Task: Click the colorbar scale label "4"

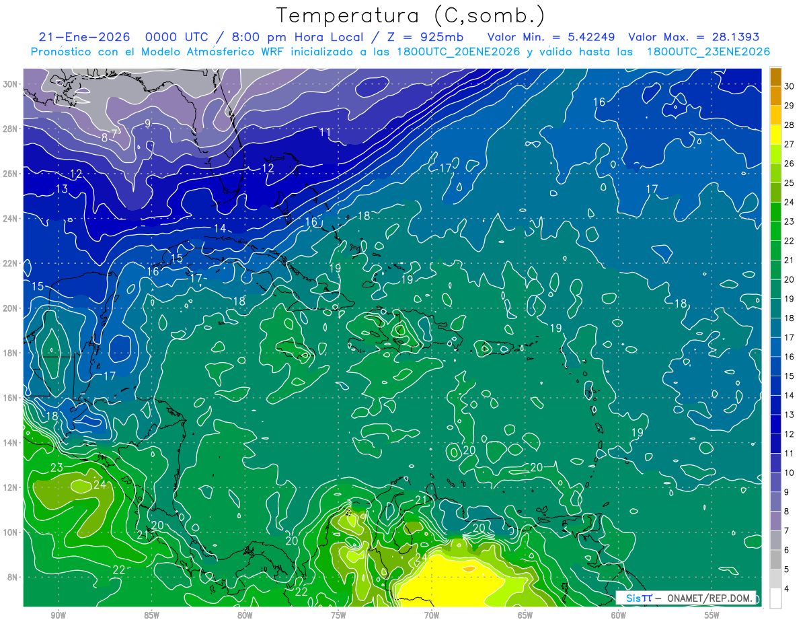Action: tap(787, 589)
